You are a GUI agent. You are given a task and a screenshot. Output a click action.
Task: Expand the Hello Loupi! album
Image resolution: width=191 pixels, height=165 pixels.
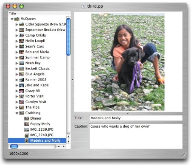click(17, 41)
